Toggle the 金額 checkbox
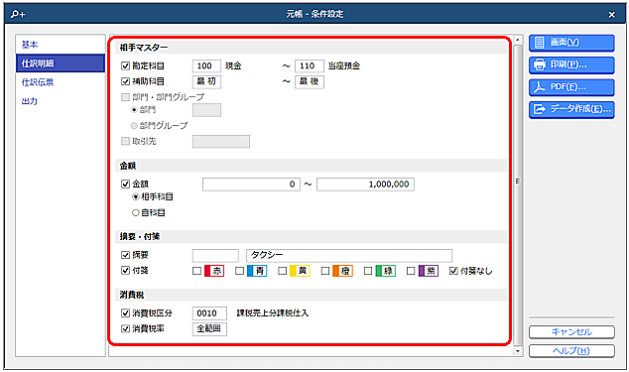 point(125,185)
